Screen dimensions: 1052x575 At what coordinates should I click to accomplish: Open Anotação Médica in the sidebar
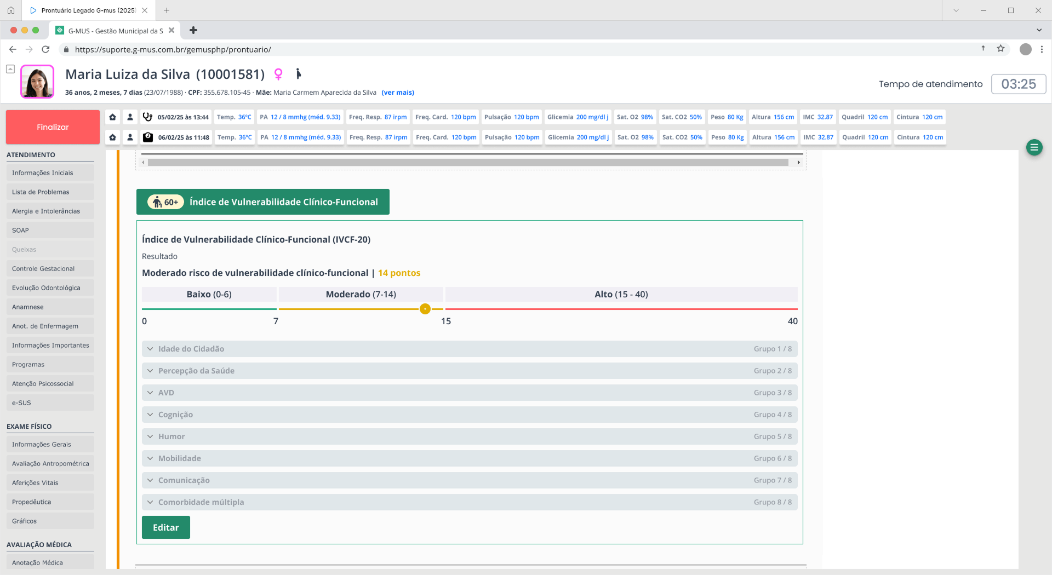(50, 562)
